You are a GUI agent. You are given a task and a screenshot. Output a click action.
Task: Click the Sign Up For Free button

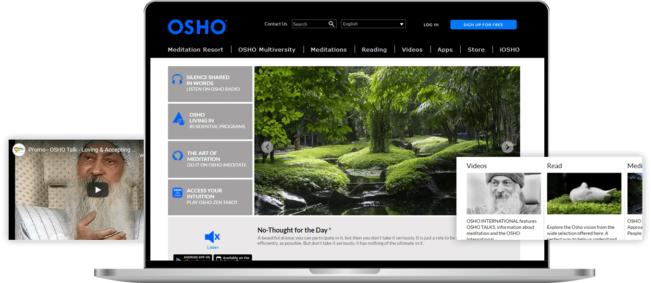click(x=483, y=25)
